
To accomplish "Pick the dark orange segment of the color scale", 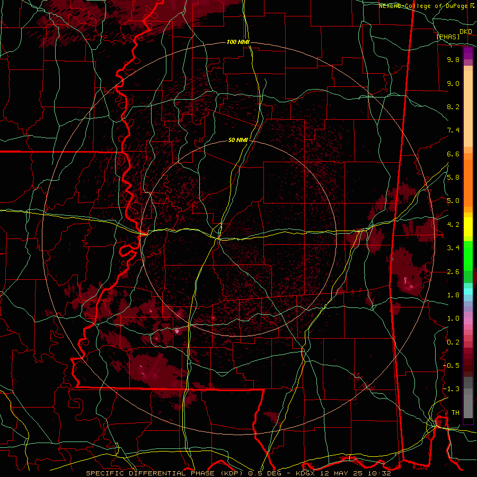I will (468, 183).
